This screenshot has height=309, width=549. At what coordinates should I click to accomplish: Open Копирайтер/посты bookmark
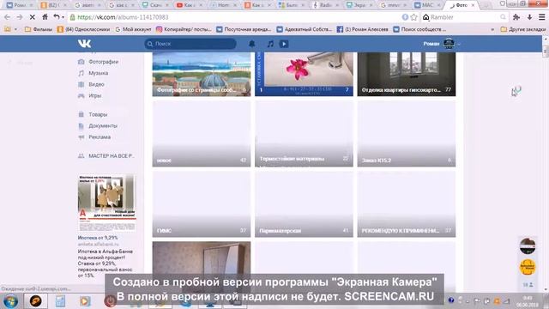[184, 29]
